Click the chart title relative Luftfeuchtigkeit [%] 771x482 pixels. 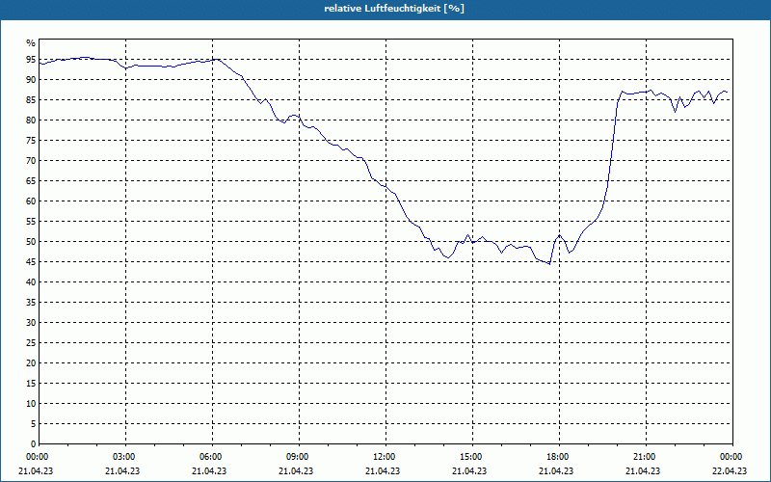(394, 9)
